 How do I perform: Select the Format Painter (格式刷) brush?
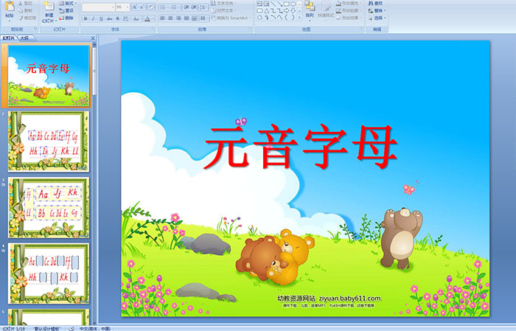(x=27, y=18)
